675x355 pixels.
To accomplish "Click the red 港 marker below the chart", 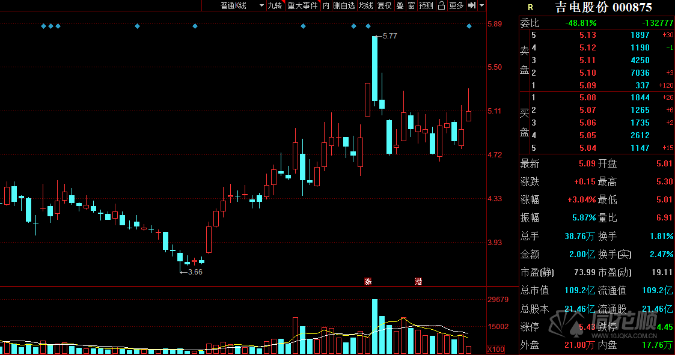I will click(418, 282).
